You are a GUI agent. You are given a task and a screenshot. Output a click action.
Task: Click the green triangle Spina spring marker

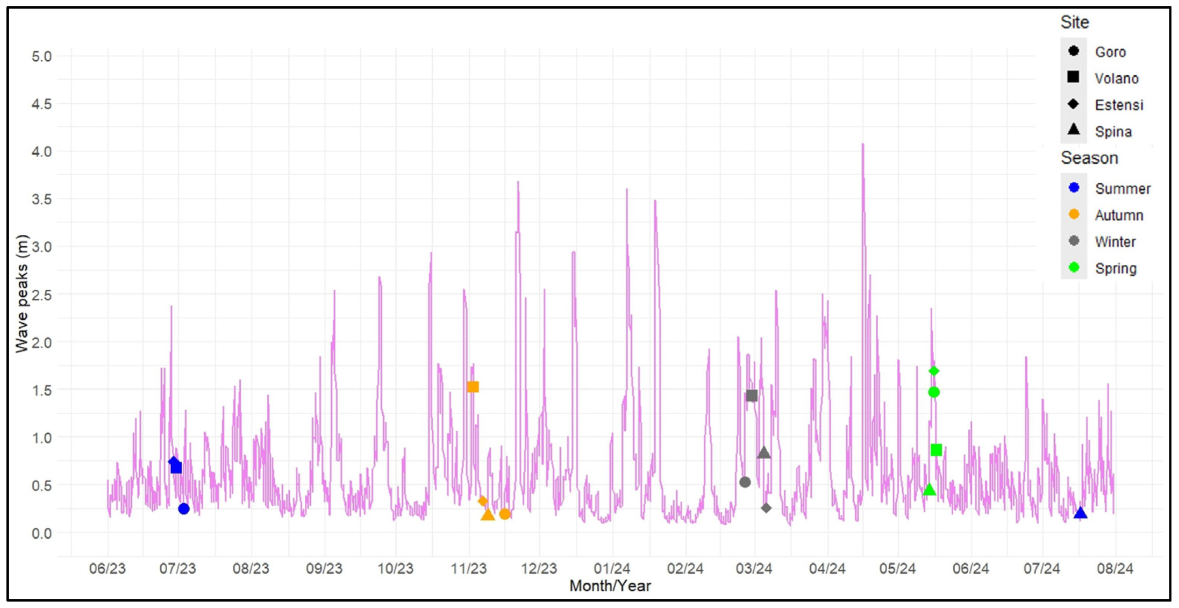pyautogui.click(x=929, y=490)
